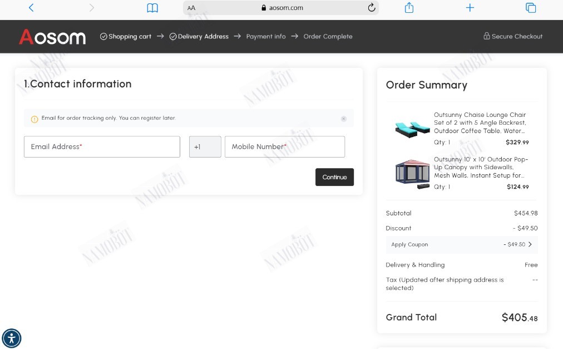Select the Payment info step
Viewport: 563px width, 349px height.
tap(266, 36)
